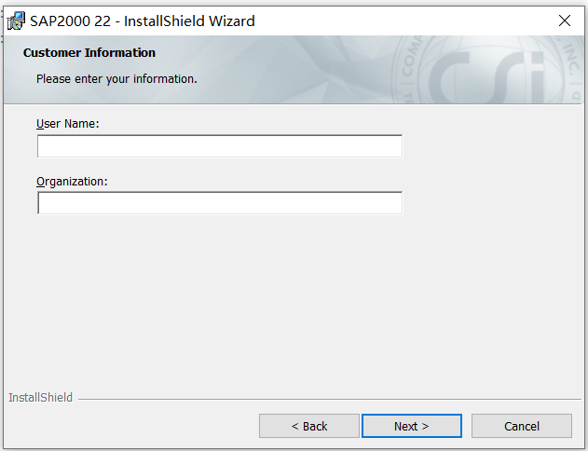
Task: Go to the next step with Next >
Action: pyautogui.click(x=412, y=426)
